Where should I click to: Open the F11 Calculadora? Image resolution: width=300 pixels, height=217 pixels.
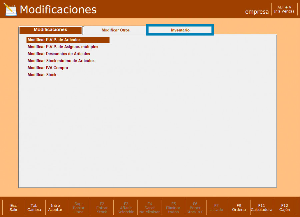(261, 208)
